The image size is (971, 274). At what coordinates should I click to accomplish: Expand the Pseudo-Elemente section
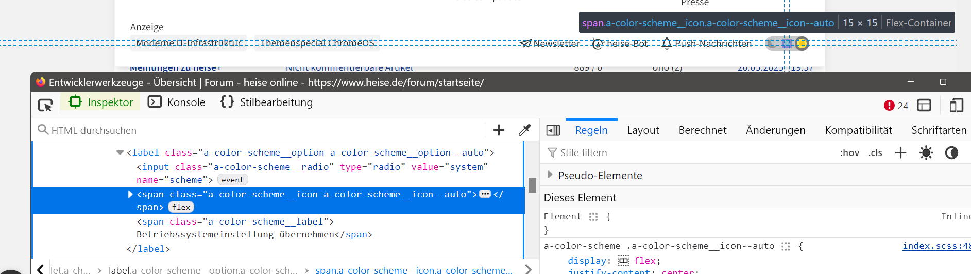550,175
